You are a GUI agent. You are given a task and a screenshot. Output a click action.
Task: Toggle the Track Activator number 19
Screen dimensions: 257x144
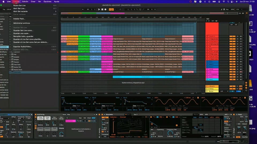click(x=232, y=79)
